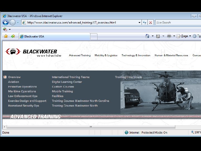The width and height of the screenshot is (201, 151).
Task: Open Mobility & Logistics navigation item
Action: coord(106,55)
